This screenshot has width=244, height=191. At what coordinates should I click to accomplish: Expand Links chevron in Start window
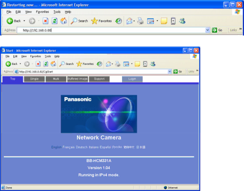pos(197,71)
